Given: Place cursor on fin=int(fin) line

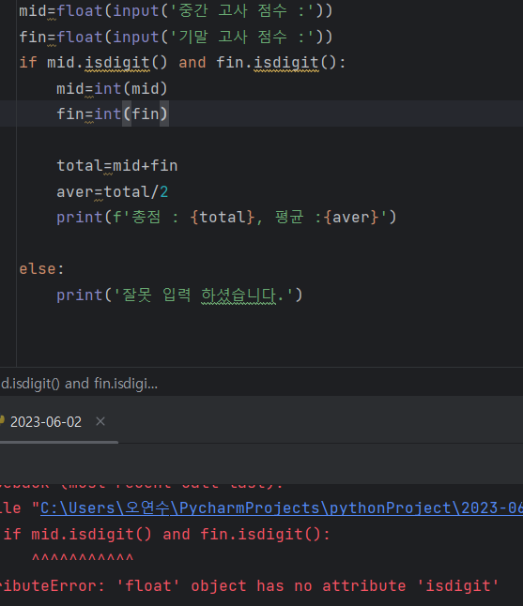Looking at the screenshot, I should [x=112, y=114].
